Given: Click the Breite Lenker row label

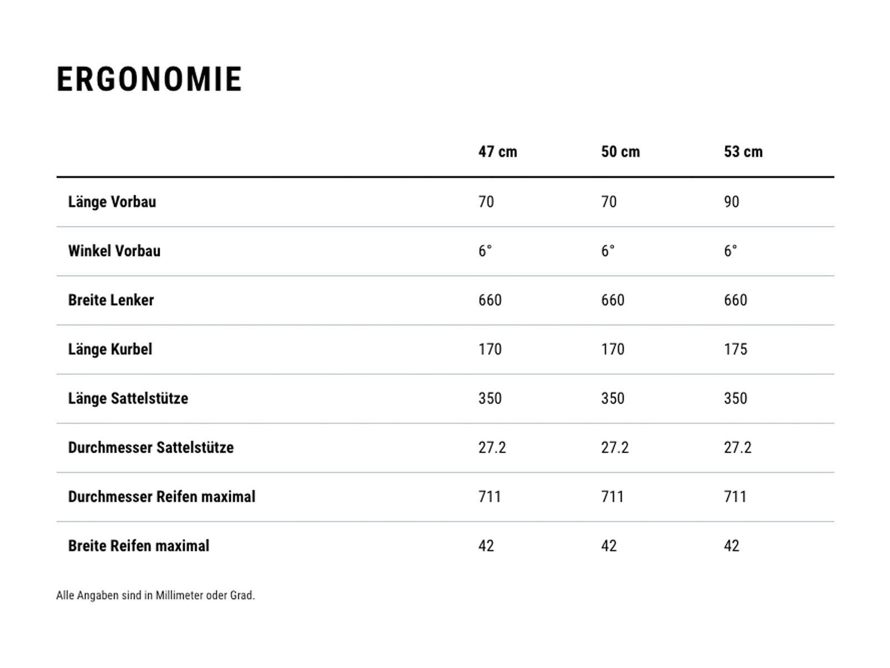Looking at the screenshot, I should [111, 300].
